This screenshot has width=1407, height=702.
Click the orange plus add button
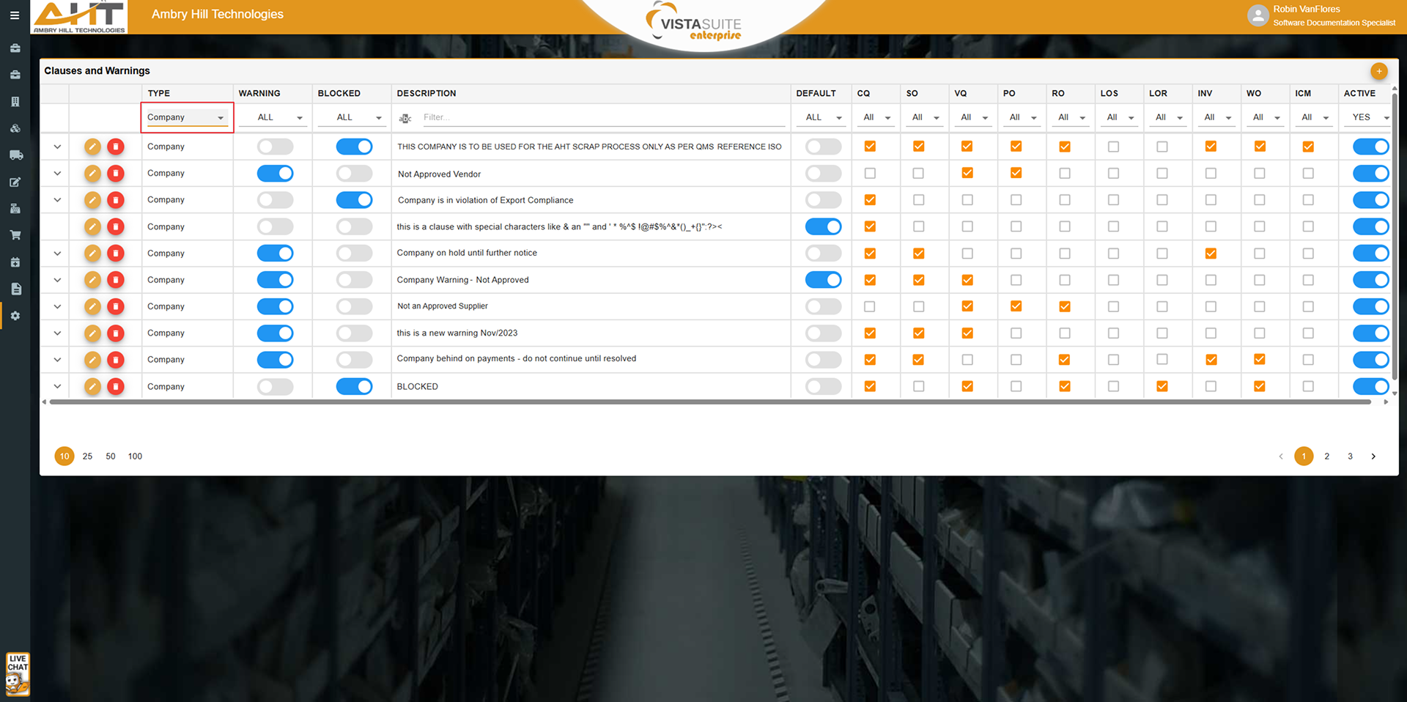[x=1378, y=71]
